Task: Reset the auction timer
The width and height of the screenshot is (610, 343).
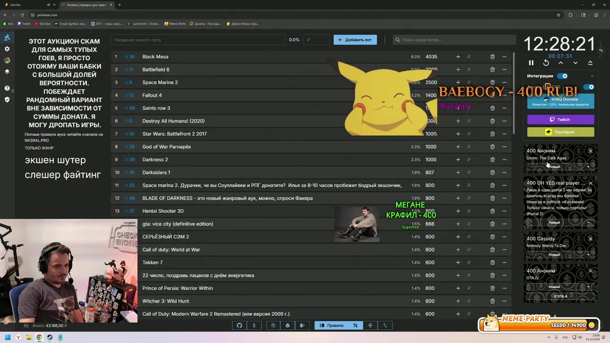Action: click(546, 63)
